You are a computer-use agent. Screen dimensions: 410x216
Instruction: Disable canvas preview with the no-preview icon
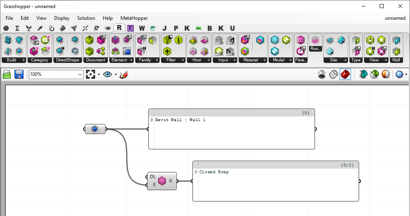coord(322,74)
